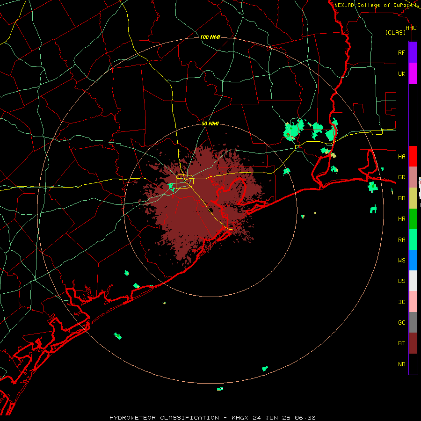Click the GC legend label
421x421 pixels.
coord(401,323)
